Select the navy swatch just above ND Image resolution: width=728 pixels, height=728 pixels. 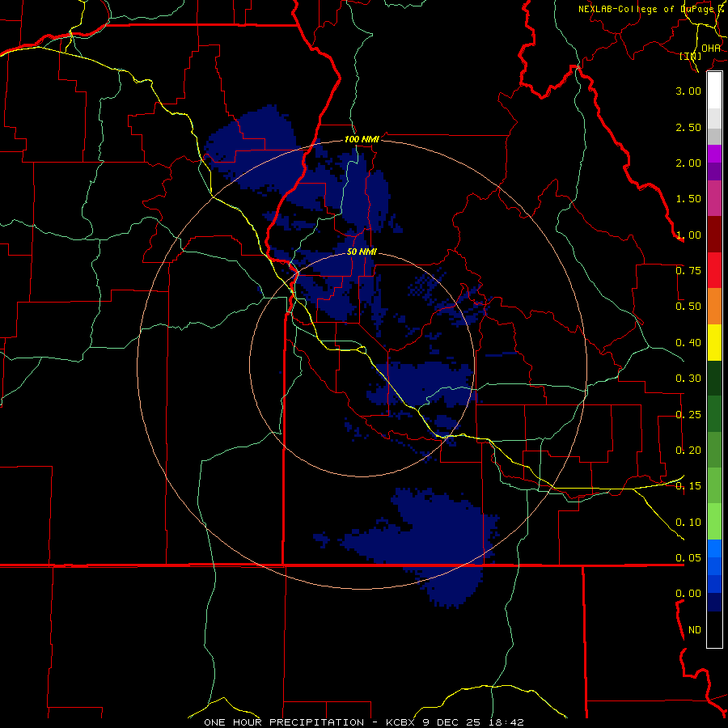click(x=714, y=603)
